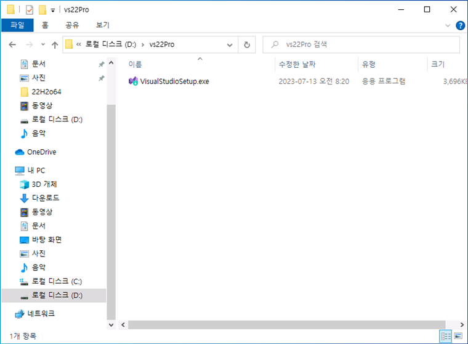Screen dimensions: 468x344
Task: Open pinned 문서 in Quick Access
Action: click(39, 64)
